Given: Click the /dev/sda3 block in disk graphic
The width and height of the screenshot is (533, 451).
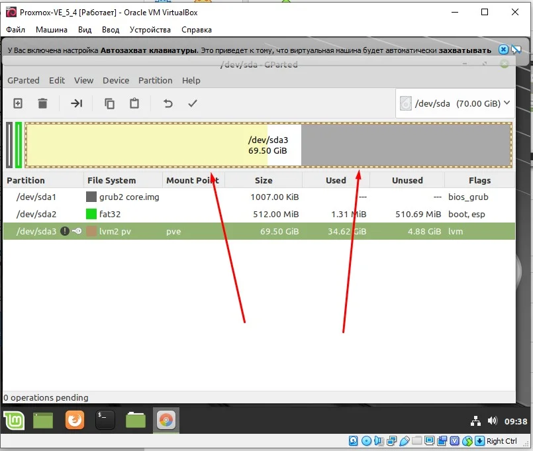Looking at the screenshot, I should click(x=269, y=145).
